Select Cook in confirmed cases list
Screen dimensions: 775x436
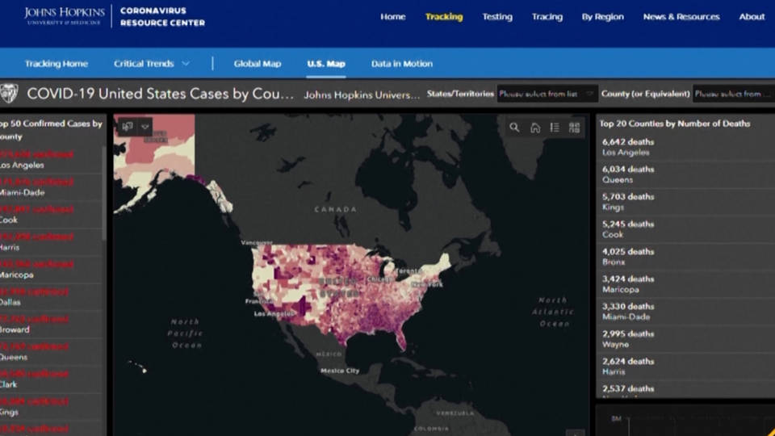51,215
